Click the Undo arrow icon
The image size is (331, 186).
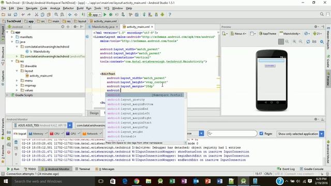click(23, 14)
